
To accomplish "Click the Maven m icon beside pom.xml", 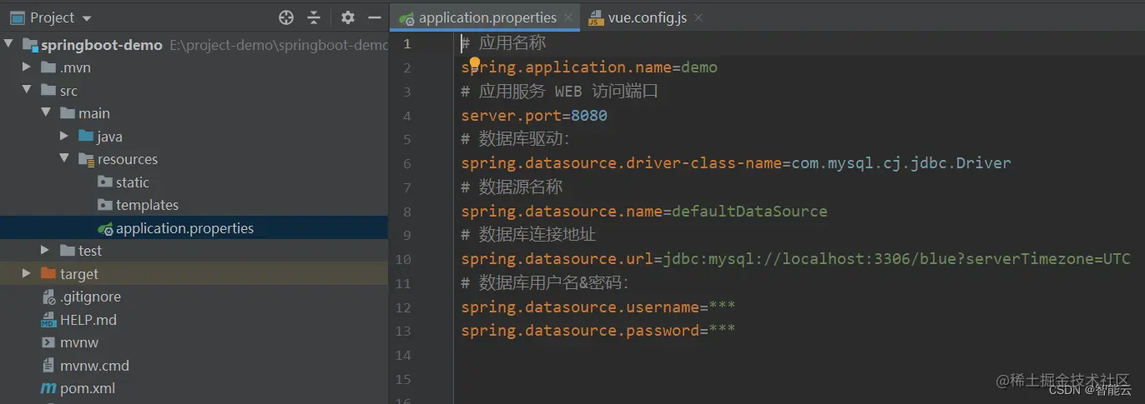I will pyautogui.click(x=48, y=388).
